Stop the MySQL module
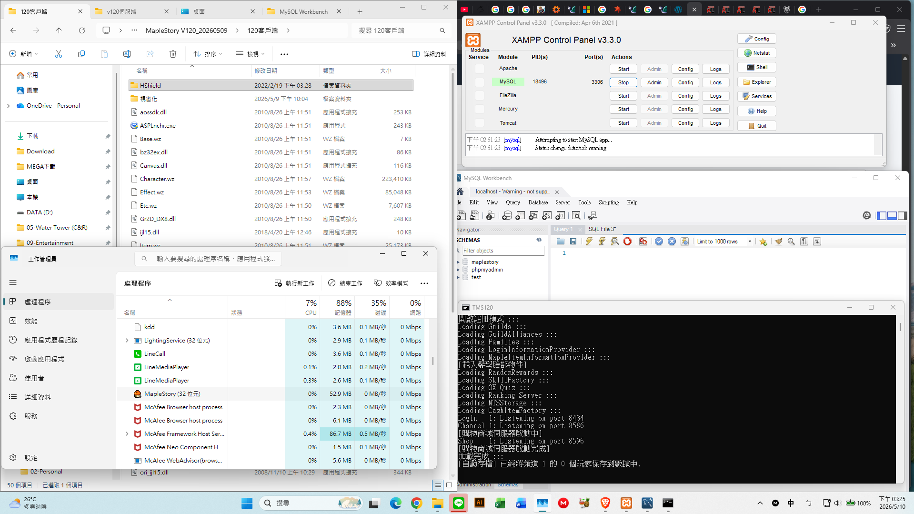The image size is (914, 514). click(x=623, y=82)
